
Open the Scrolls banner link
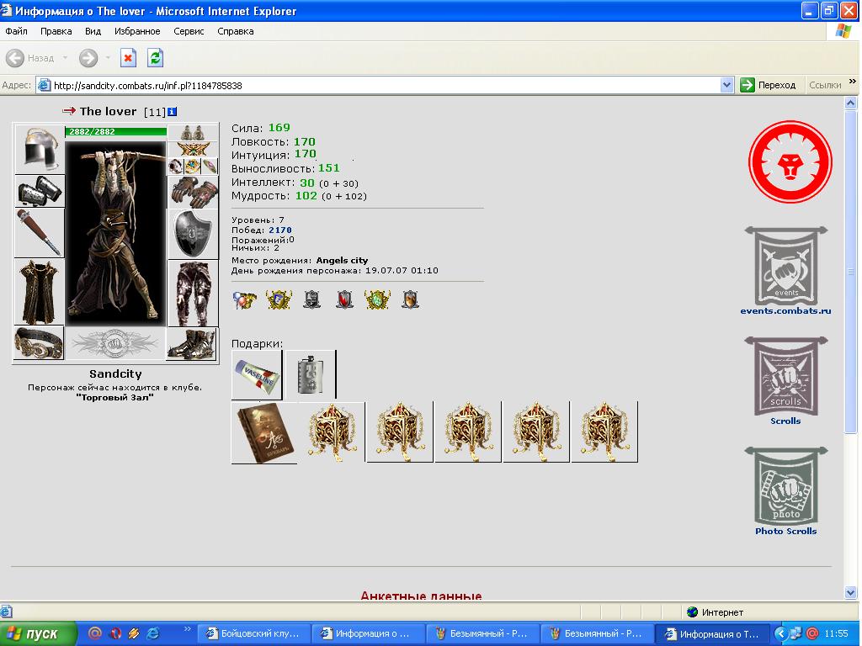point(785,381)
